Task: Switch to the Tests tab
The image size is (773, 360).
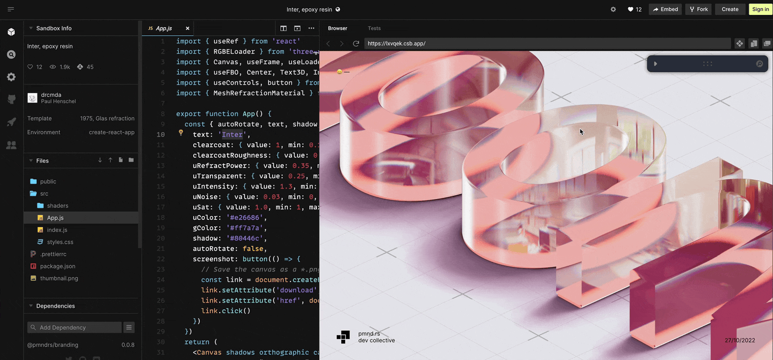Action: tap(374, 28)
